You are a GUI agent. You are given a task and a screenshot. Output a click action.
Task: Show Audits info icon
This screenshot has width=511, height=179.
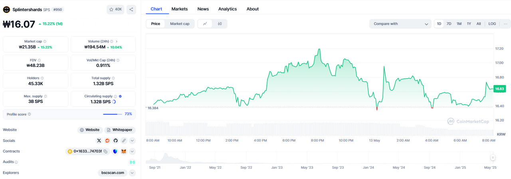point(16,162)
